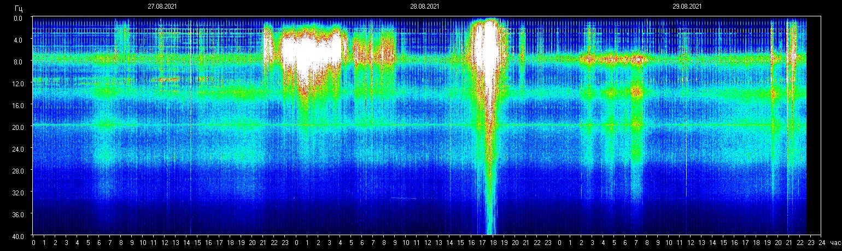Screen dimensions: 842x251
Task: Click the 28.08.2021 date label
Action: [x=424, y=7]
